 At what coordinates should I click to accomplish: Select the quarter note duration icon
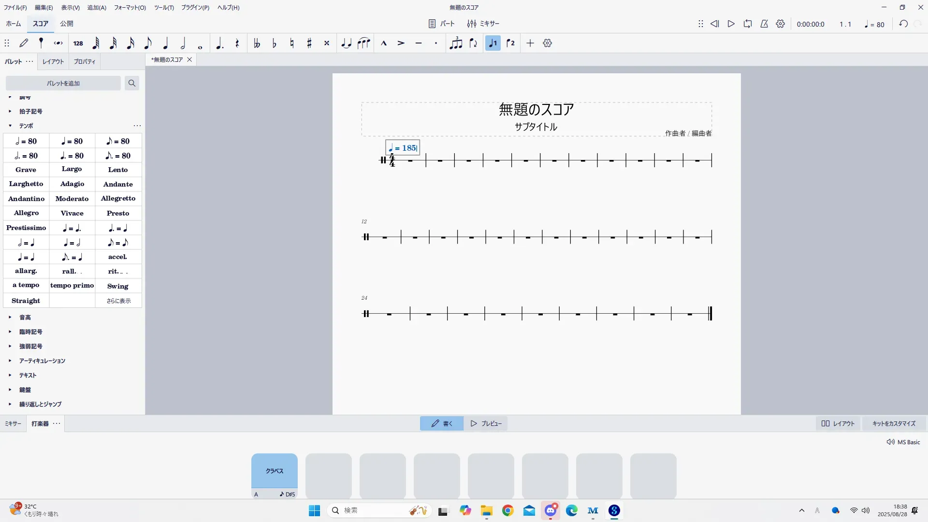pyautogui.click(x=165, y=43)
